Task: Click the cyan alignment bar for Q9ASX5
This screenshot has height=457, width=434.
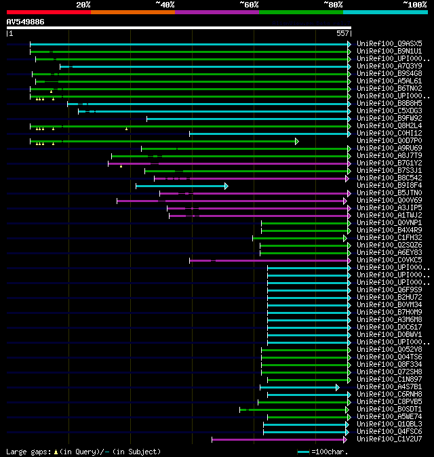Action: coord(191,44)
